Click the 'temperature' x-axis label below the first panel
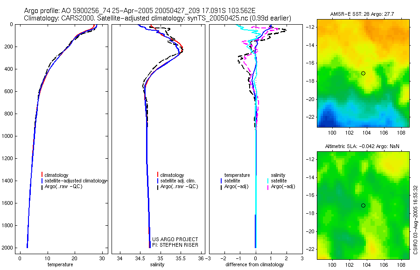This screenshot has height=270, width=420. (x=60, y=265)
